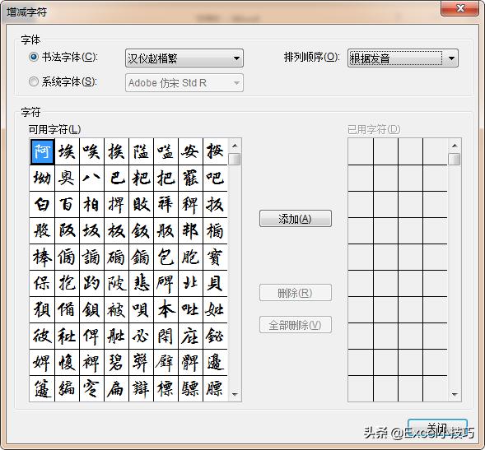485x450 pixels.
Task: Click the 关闭 button
Action: click(x=437, y=429)
